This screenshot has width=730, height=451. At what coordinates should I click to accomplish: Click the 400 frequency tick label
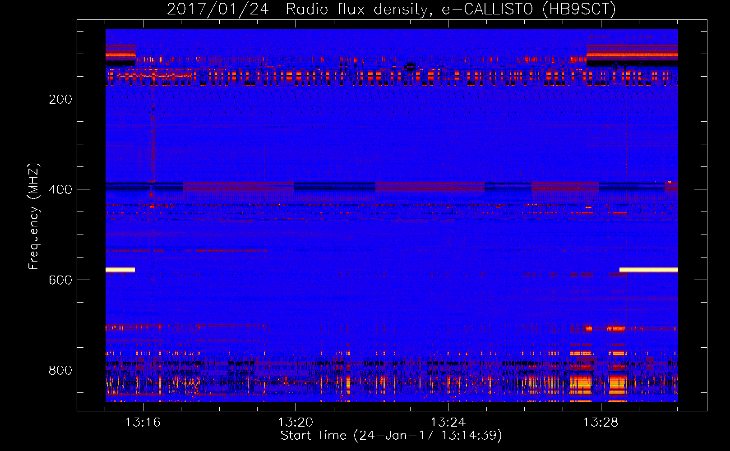(60, 189)
